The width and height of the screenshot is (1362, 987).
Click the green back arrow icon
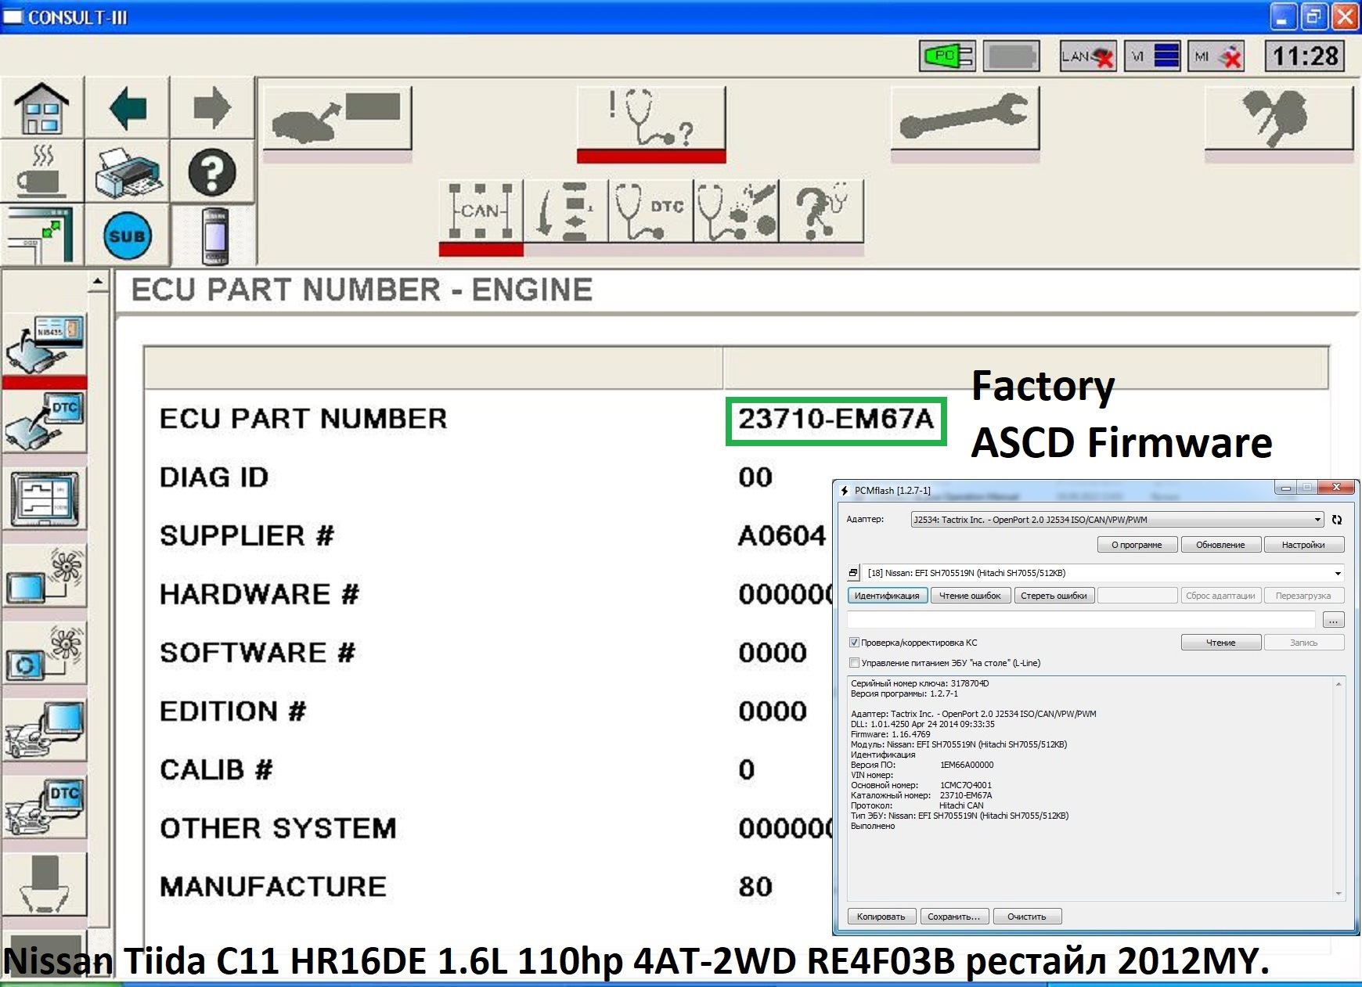tap(128, 109)
